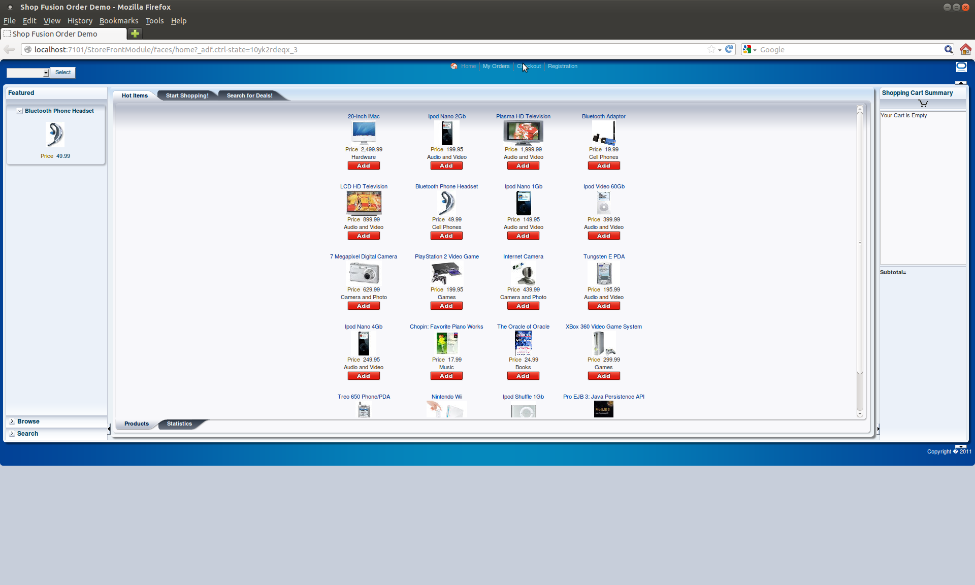Open the Registration page link
975x585 pixels.
tap(562, 66)
